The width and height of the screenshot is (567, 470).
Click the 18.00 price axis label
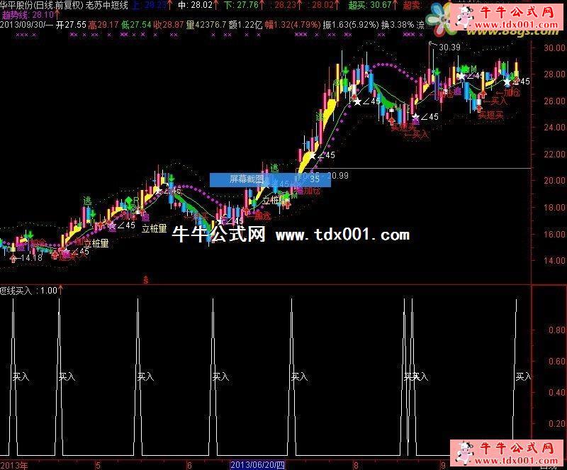click(554, 207)
